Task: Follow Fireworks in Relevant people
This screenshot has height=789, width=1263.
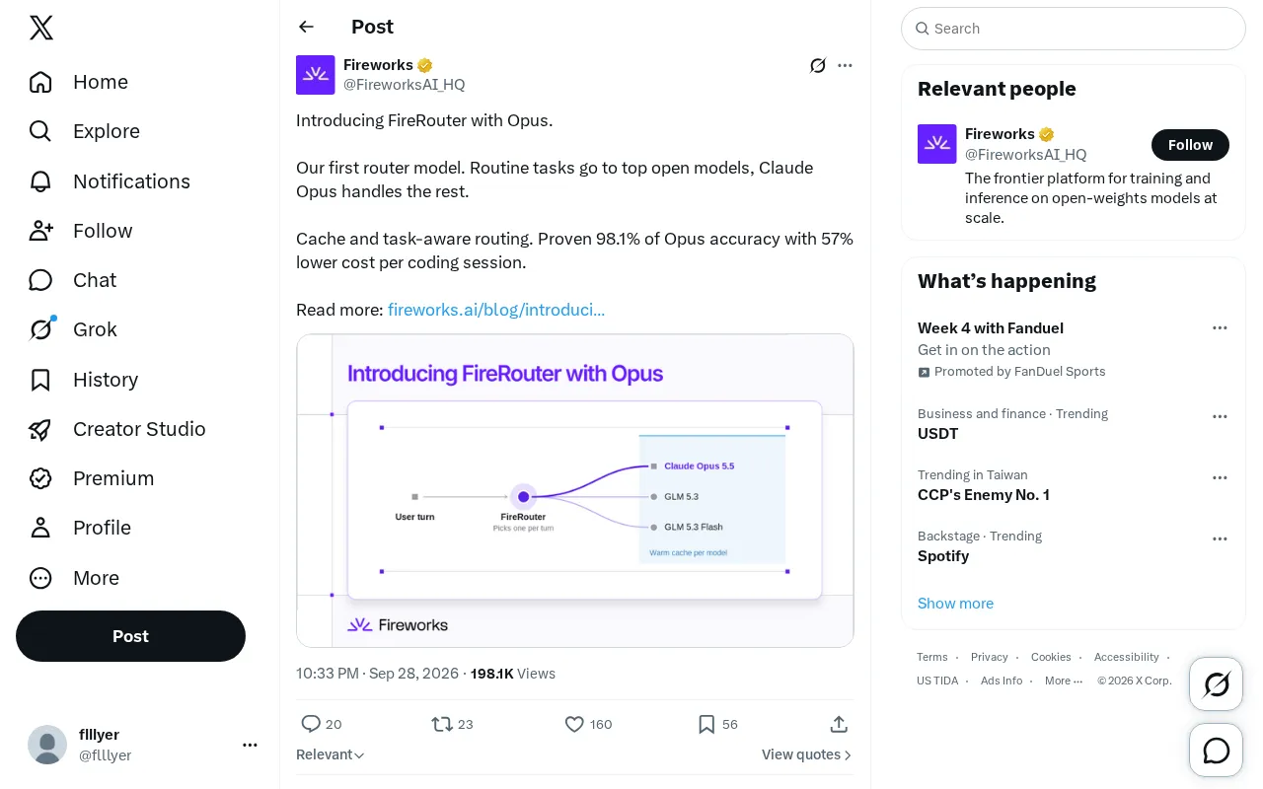Action: pos(1190,145)
